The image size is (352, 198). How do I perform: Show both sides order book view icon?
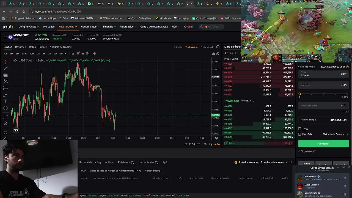(227, 53)
